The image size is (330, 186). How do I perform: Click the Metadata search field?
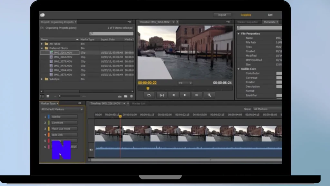click(x=259, y=28)
